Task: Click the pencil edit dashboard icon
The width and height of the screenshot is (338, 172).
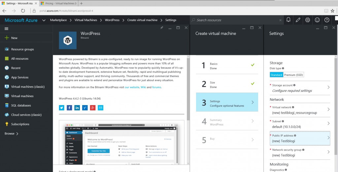Action: click(x=298, y=20)
